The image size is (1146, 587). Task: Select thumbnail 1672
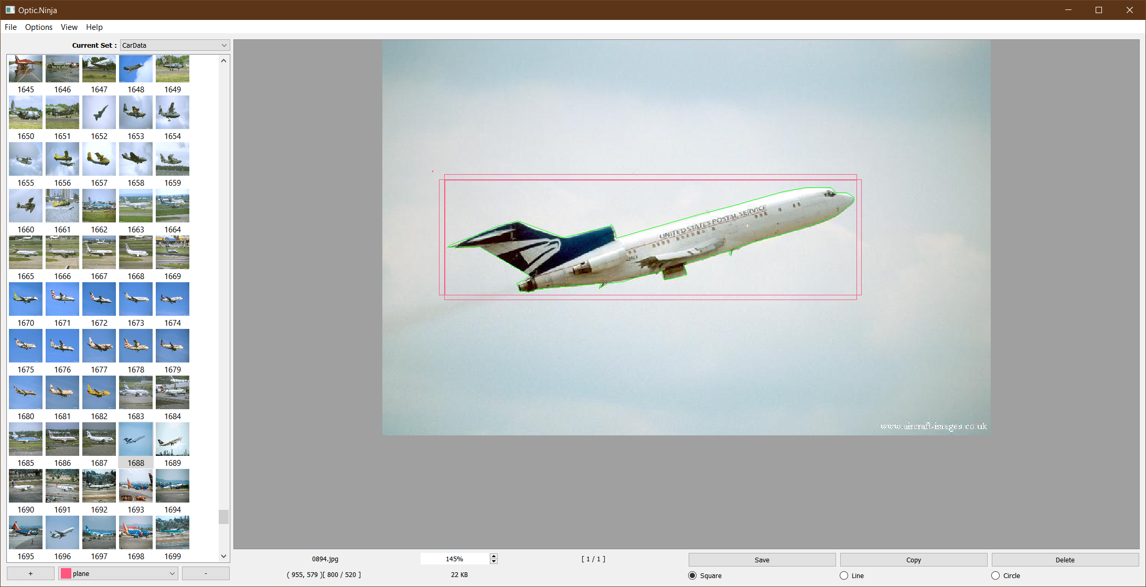click(99, 299)
